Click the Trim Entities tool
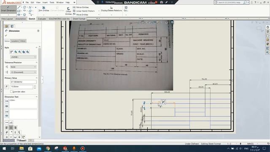 coord(44,9)
